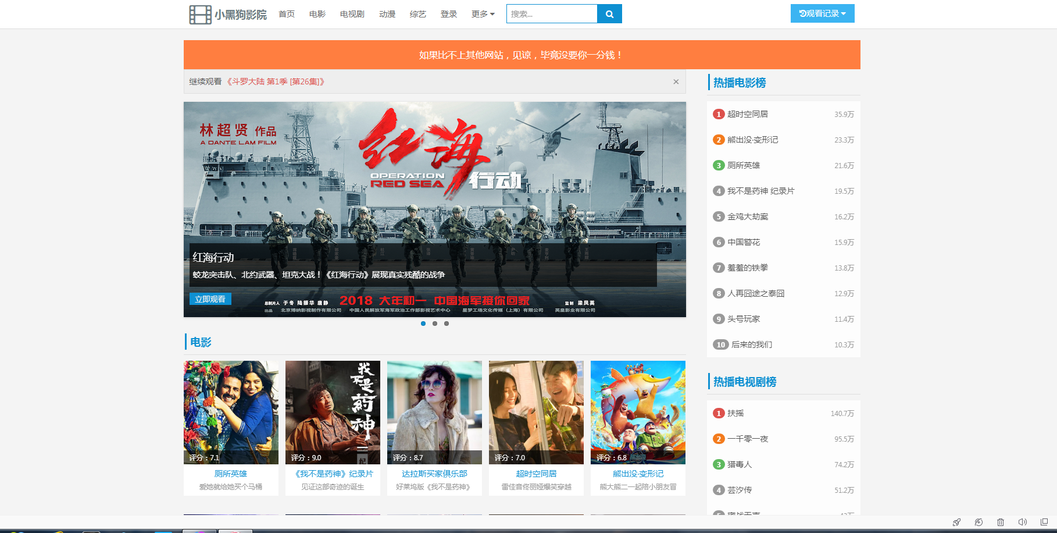1057x533 pixels.
Task: Click the 热播电影榜 section heading
Action: [x=740, y=83]
